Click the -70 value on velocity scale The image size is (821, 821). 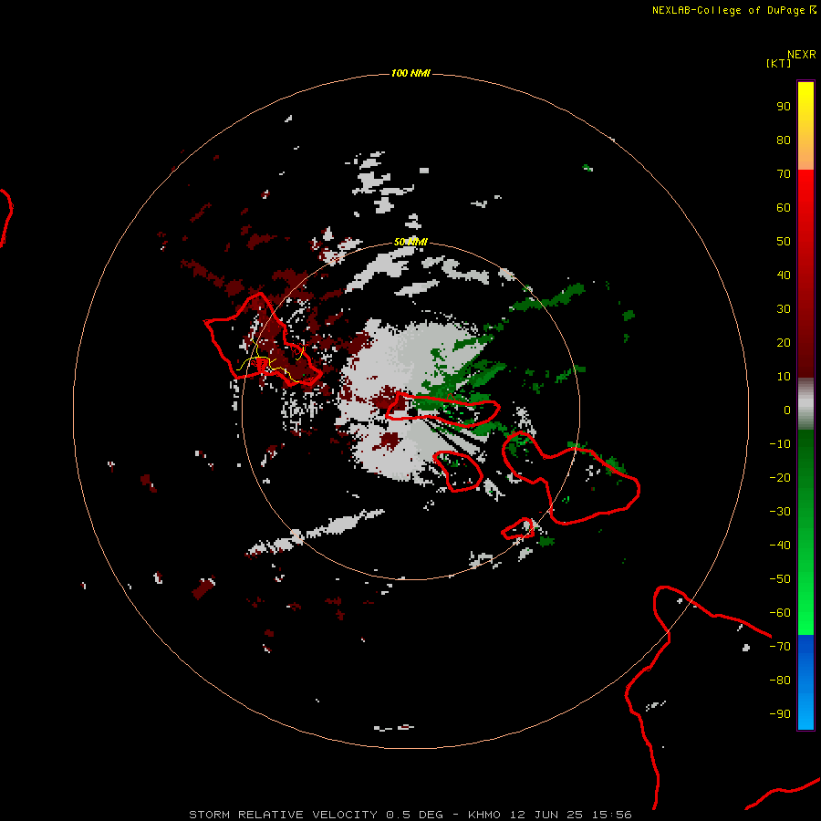tap(780, 646)
